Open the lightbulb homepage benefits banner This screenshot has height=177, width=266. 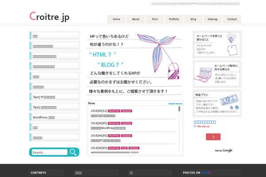click(217, 45)
